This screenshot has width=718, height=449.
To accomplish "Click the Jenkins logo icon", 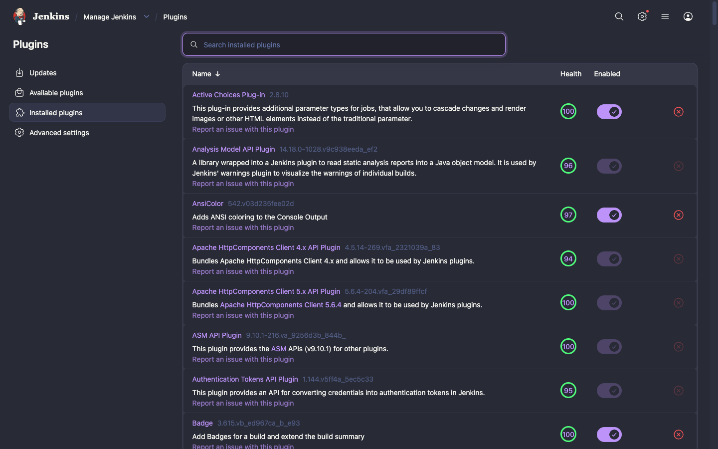I will pos(19,16).
